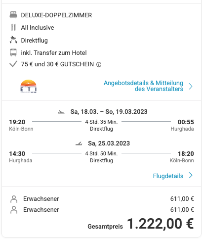Click the cutlery icon next to All Inclusive
202x239 pixels.
(x=13, y=27)
